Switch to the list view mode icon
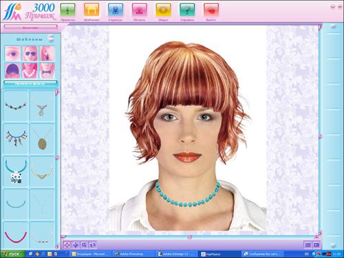 [x=308, y=245]
